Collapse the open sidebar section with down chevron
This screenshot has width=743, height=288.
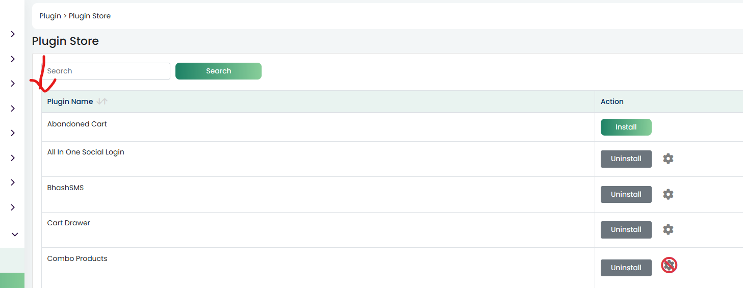point(15,234)
